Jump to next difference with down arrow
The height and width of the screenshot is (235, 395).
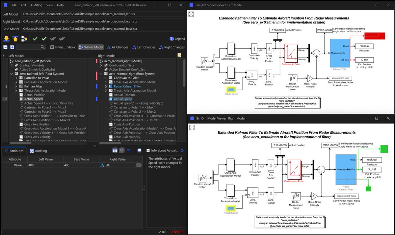pyautogui.click(x=6, y=39)
